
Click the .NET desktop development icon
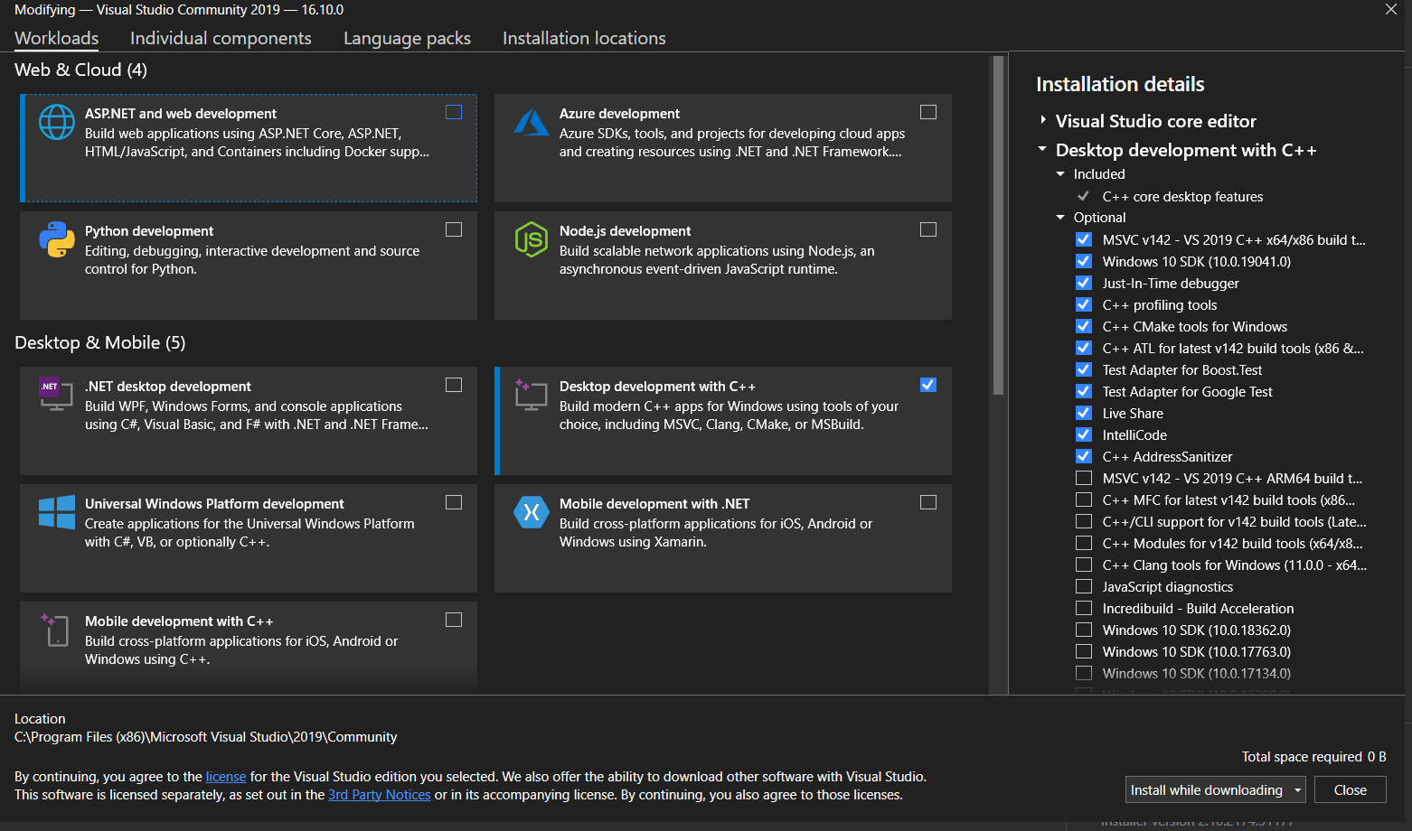(56, 394)
